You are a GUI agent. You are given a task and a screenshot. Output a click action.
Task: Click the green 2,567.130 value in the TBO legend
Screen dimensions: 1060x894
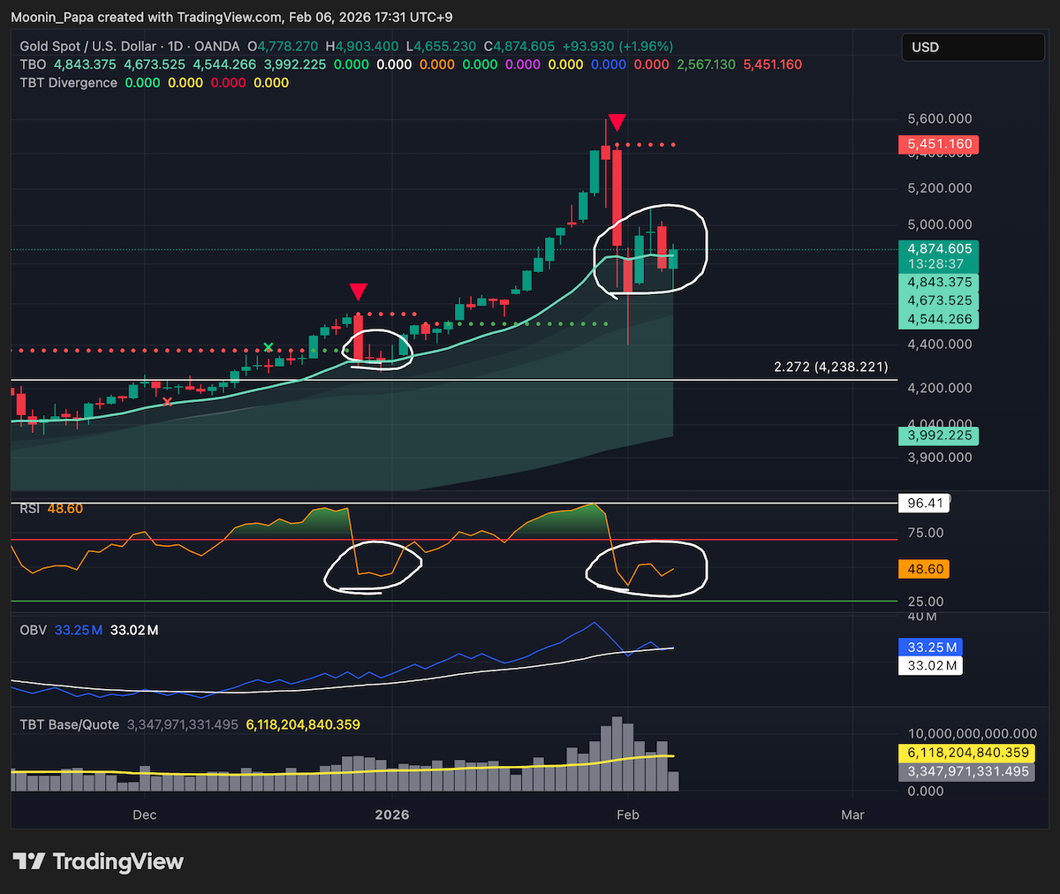click(707, 64)
